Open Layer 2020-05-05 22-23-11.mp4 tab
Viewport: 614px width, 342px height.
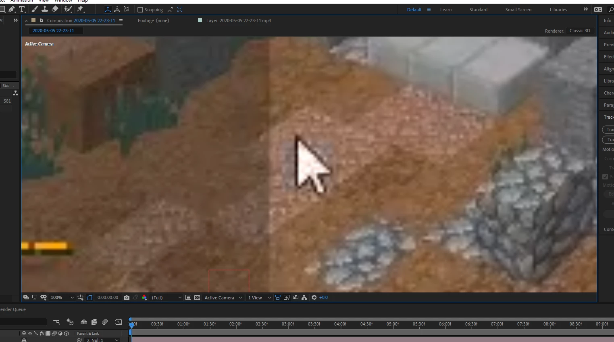click(238, 21)
